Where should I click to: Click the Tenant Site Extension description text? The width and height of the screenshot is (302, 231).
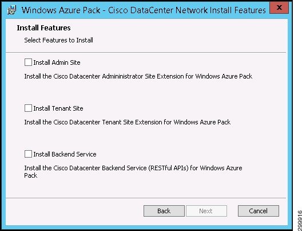point(128,122)
